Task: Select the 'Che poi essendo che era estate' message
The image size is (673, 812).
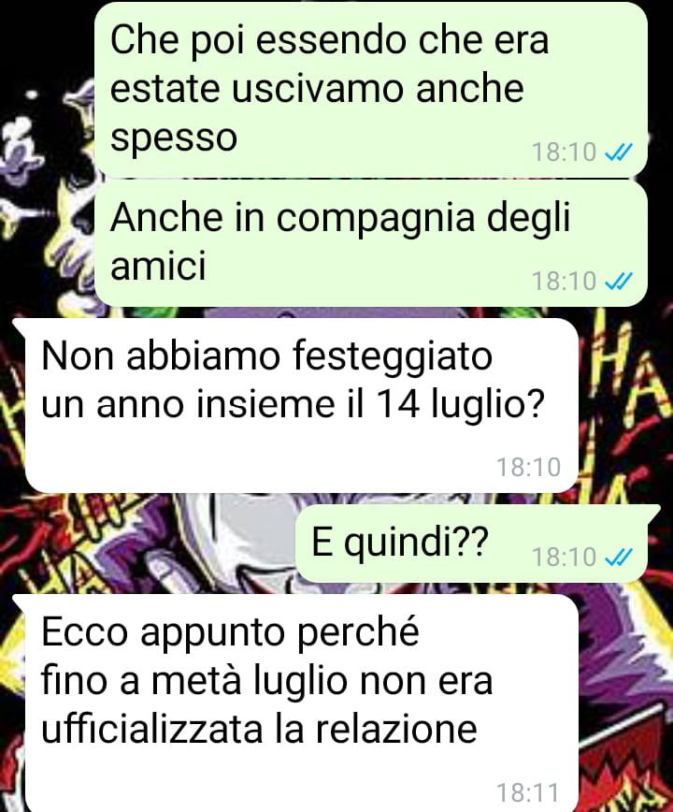Action: [371, 90]
